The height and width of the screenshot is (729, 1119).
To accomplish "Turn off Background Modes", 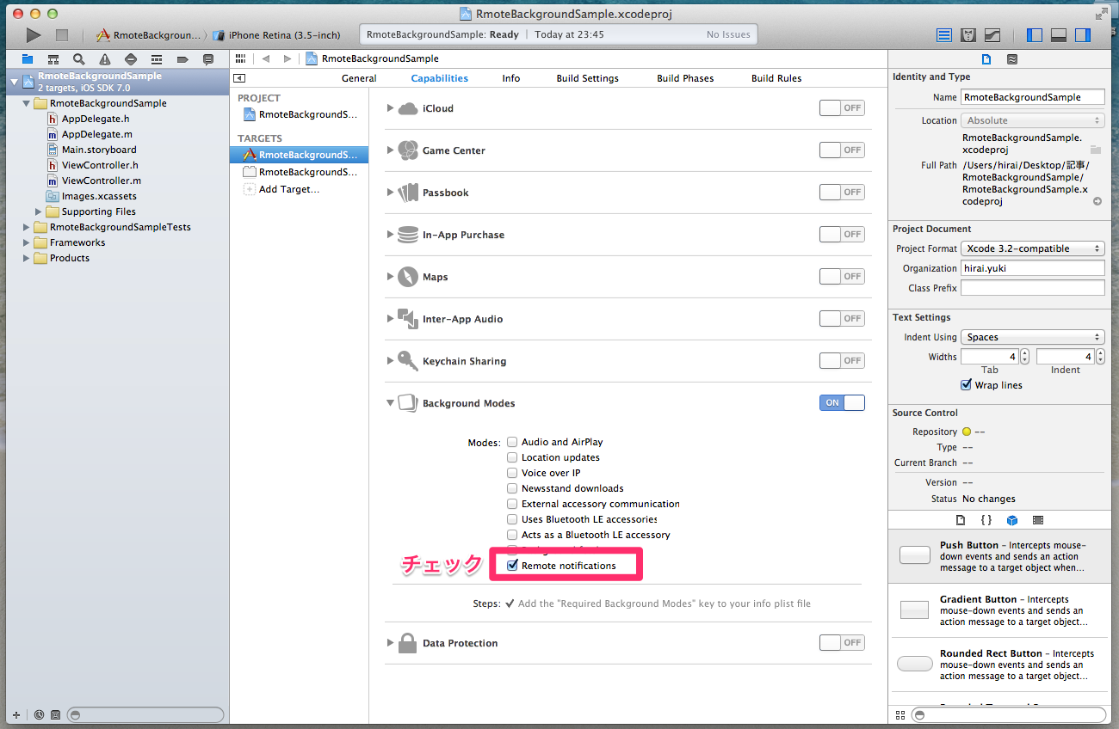I will point(841,402).
